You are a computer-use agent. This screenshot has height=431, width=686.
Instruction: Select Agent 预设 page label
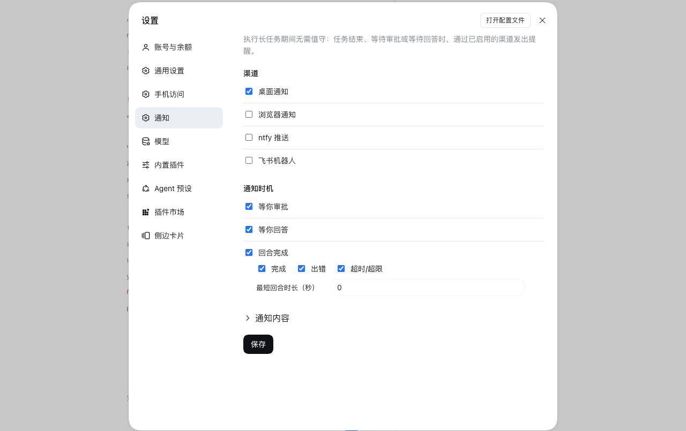point(173,188)
